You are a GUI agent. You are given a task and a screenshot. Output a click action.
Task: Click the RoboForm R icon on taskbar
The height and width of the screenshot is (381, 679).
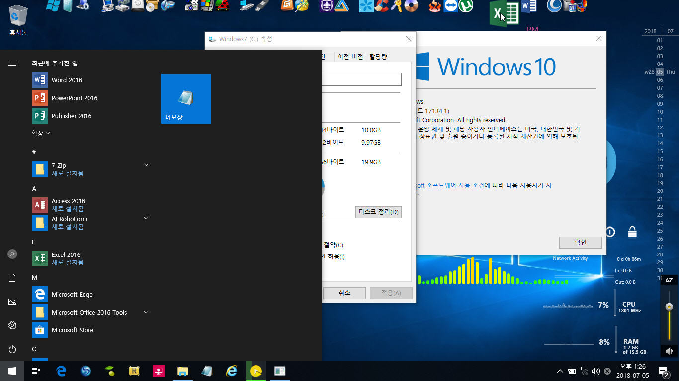point(134,371)
